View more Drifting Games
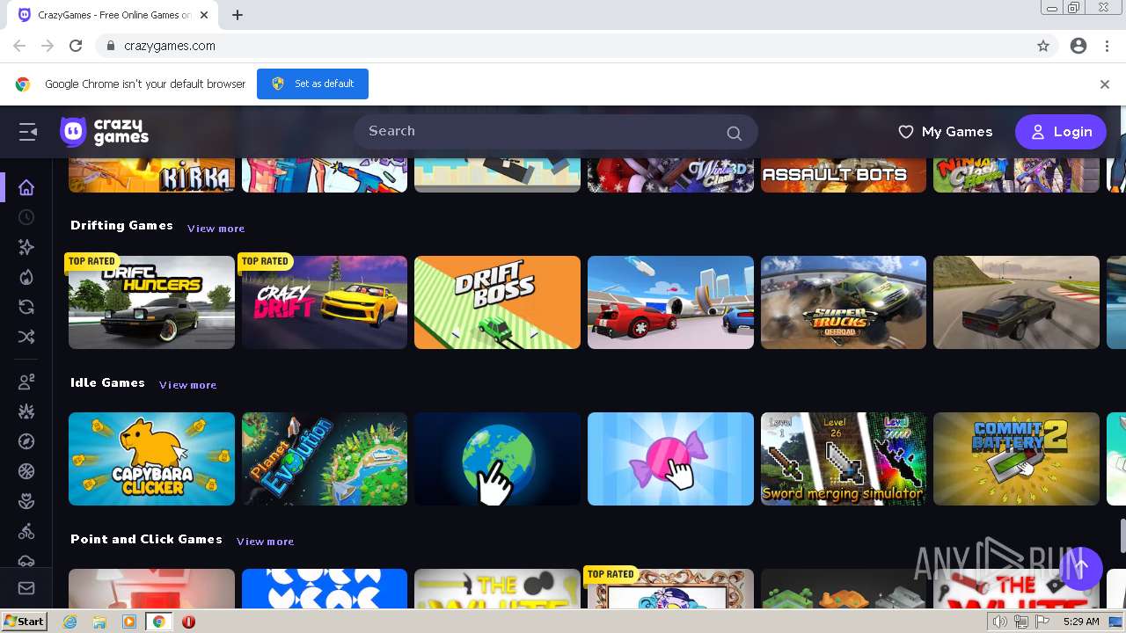Screen dimensions: 1126x633 [x=216, y=229]
